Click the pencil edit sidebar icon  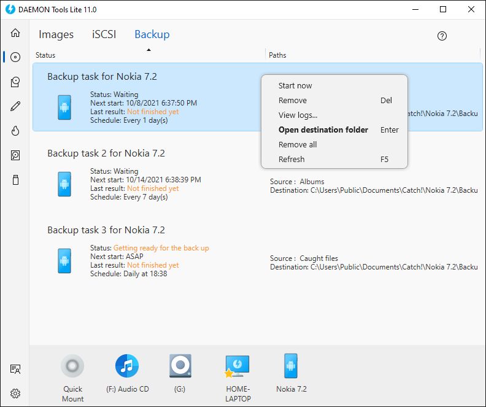click(15, 106)
